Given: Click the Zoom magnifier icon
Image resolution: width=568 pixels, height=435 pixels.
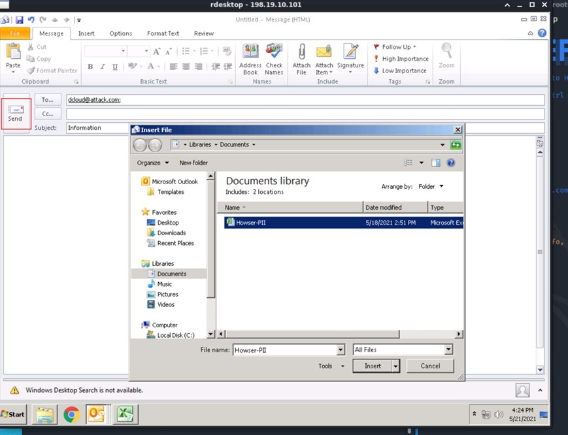Looking at the screenshot, I should [x=446, y=51].
